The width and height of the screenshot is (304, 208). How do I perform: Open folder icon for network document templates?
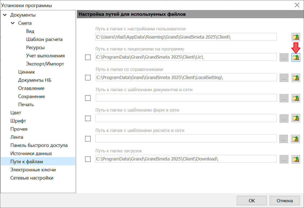[x=296, y=98]
